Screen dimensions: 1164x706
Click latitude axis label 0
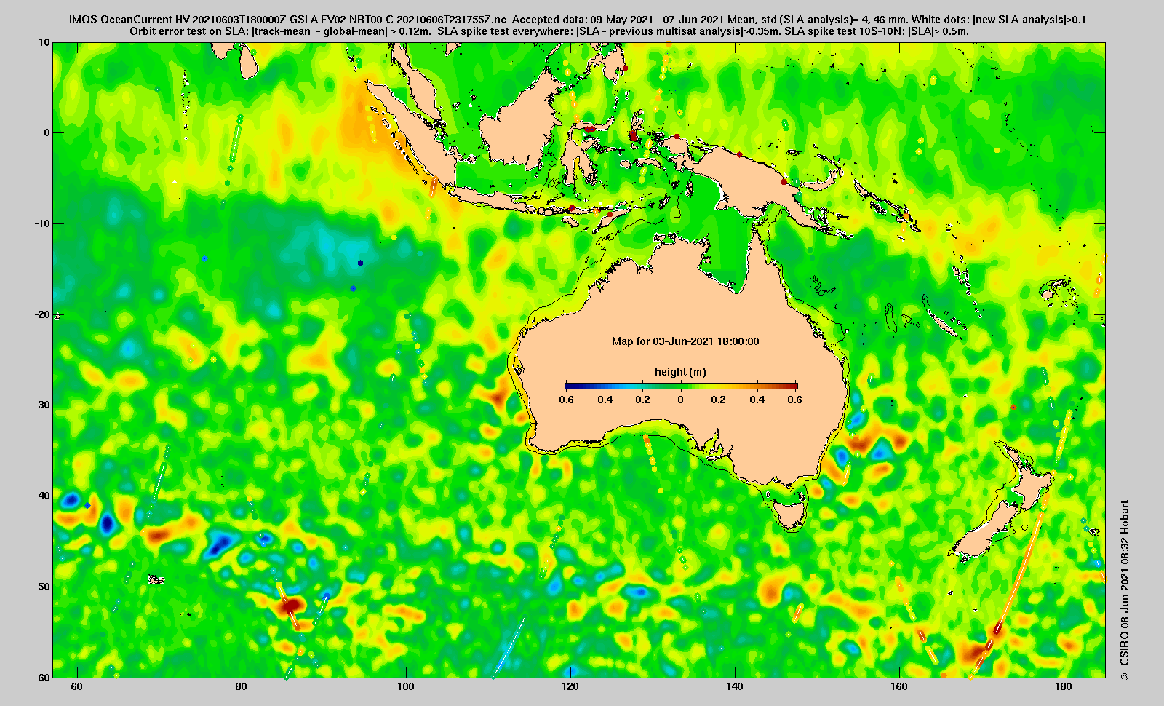(x=47, y=132)
